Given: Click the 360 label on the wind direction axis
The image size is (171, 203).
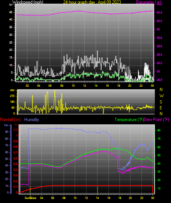Looking at the screenshot, I should pos(12,90).
